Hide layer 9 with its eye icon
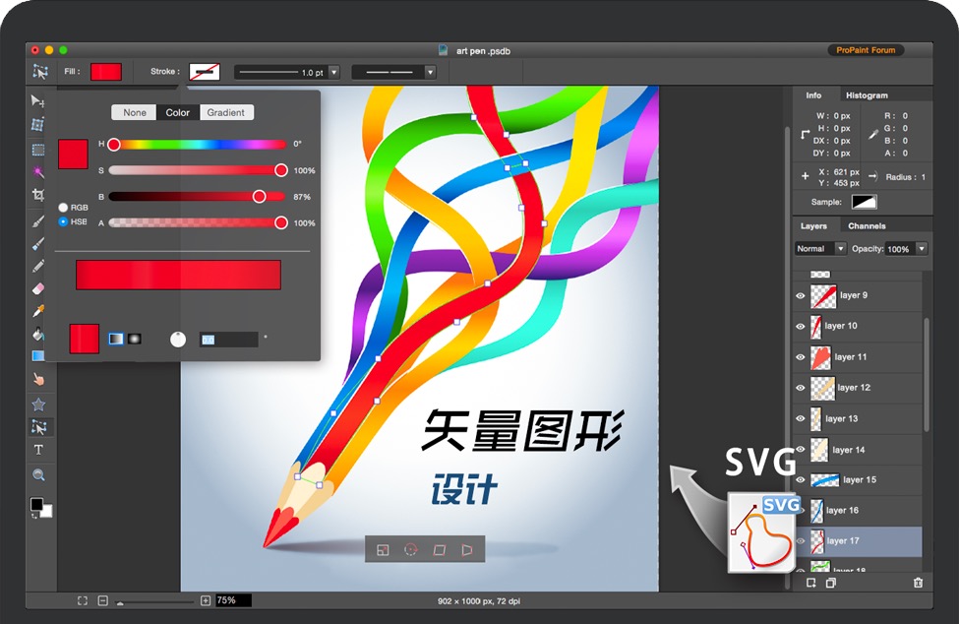The image size is (959, 624). coord(800,295)
